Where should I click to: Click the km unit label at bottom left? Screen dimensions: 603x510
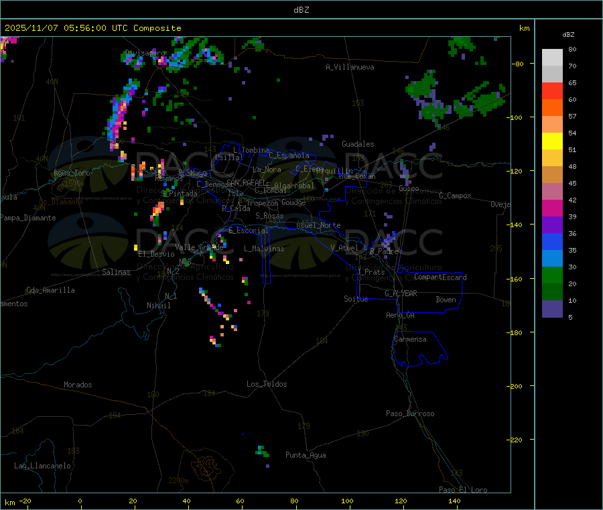[x=9, y=503]
